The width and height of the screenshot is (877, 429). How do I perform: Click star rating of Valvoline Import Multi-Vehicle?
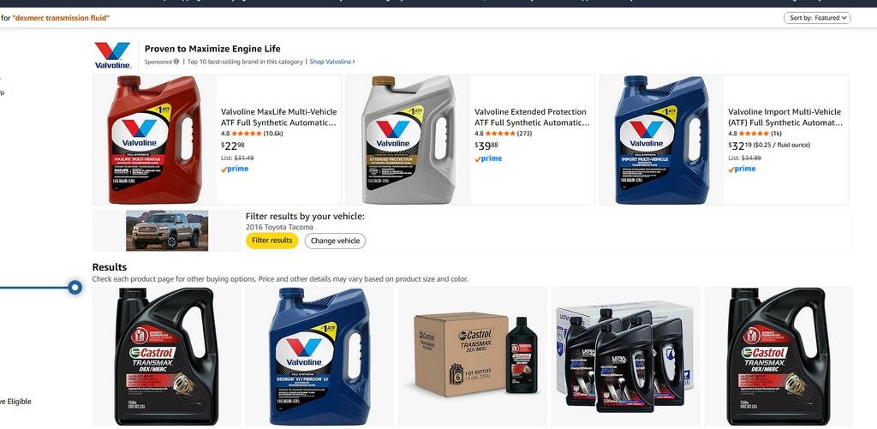click(754, 134)
